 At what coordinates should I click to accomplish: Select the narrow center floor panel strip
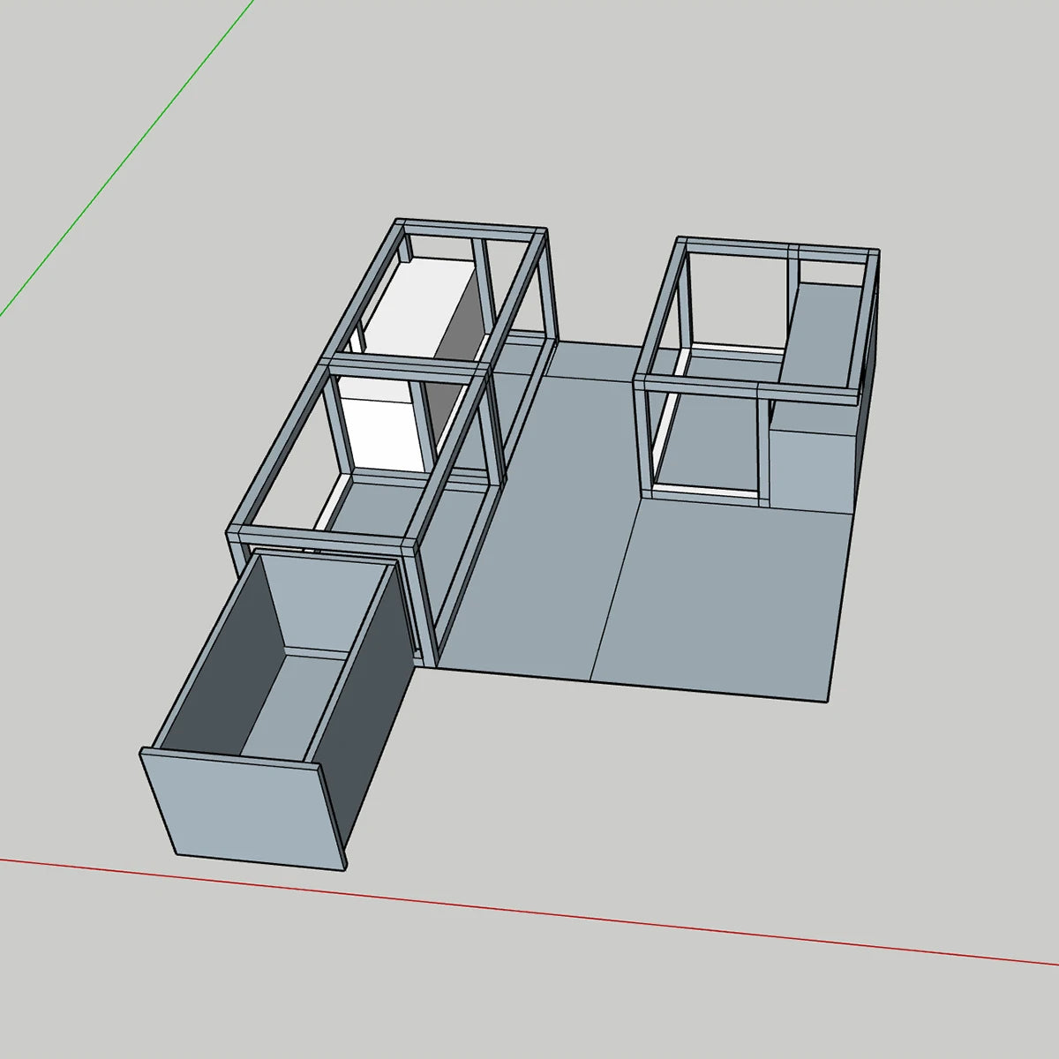tap(538, 521)
